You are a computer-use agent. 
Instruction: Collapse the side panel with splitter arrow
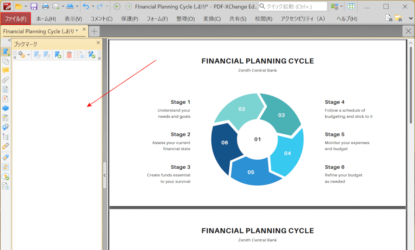coord(105,175)
